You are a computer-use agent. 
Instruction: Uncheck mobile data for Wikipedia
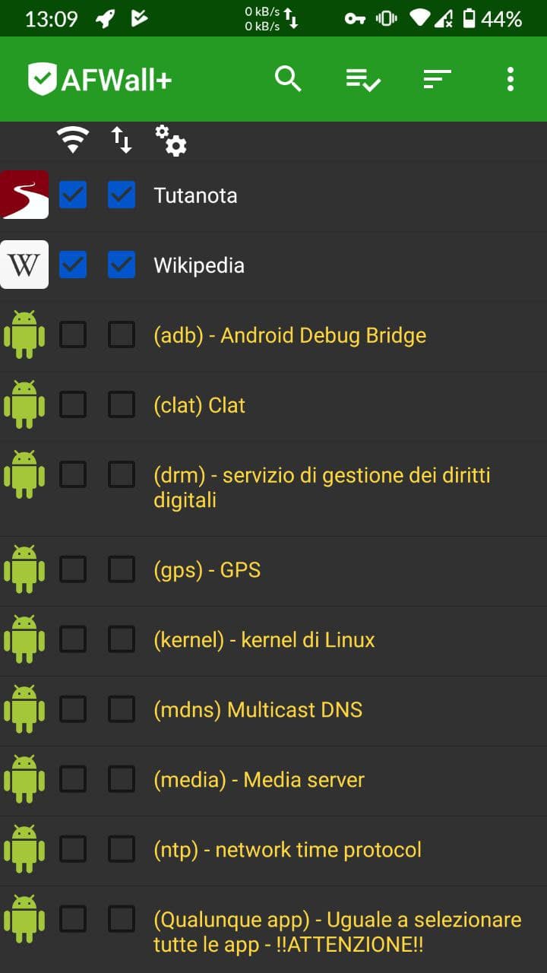coord(122,265)
